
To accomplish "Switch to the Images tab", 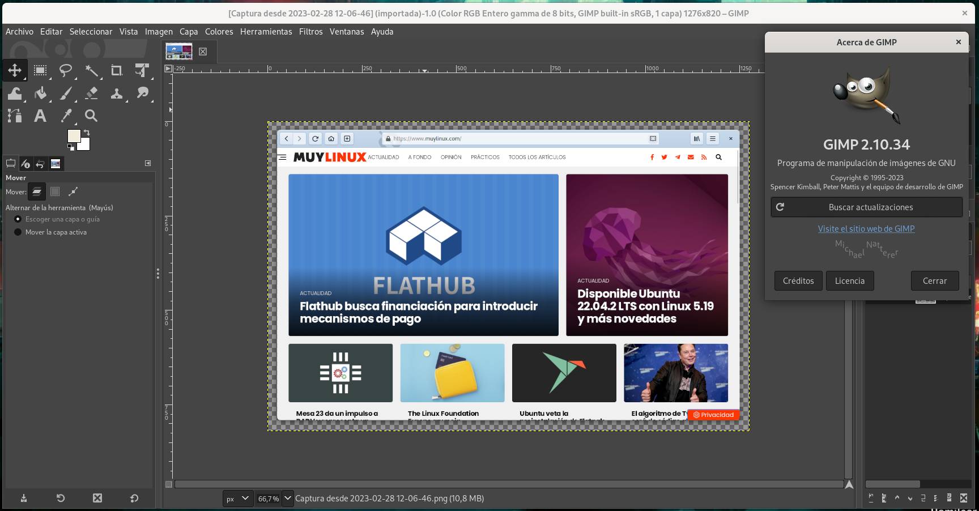I will tap(56, 164).
